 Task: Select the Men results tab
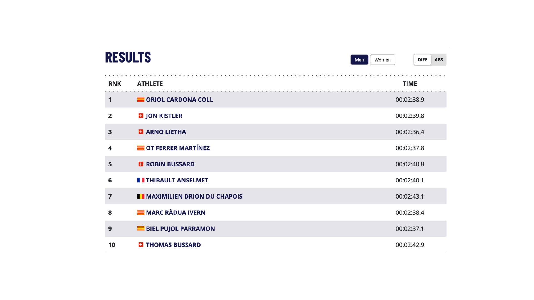tap(359, 60)
